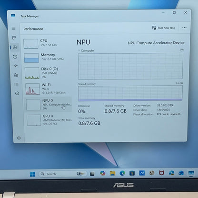The image size is (198, 198).
Task: Click the Shared memory usage graph
Action: 130,93
